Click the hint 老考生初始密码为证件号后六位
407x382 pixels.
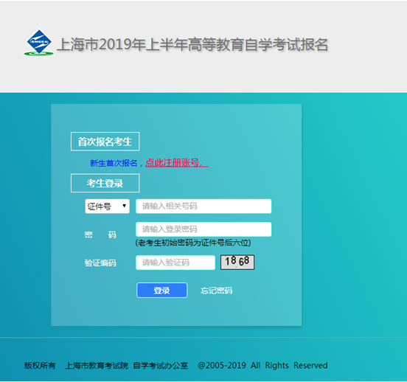[193, 243]
